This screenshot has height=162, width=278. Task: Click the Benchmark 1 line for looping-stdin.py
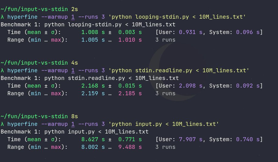point(88,24)
